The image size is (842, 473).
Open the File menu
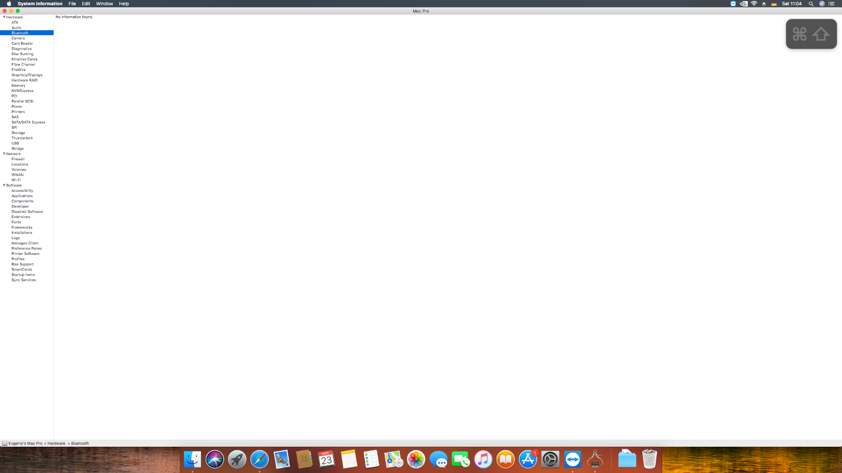click(x=72, y=4)
